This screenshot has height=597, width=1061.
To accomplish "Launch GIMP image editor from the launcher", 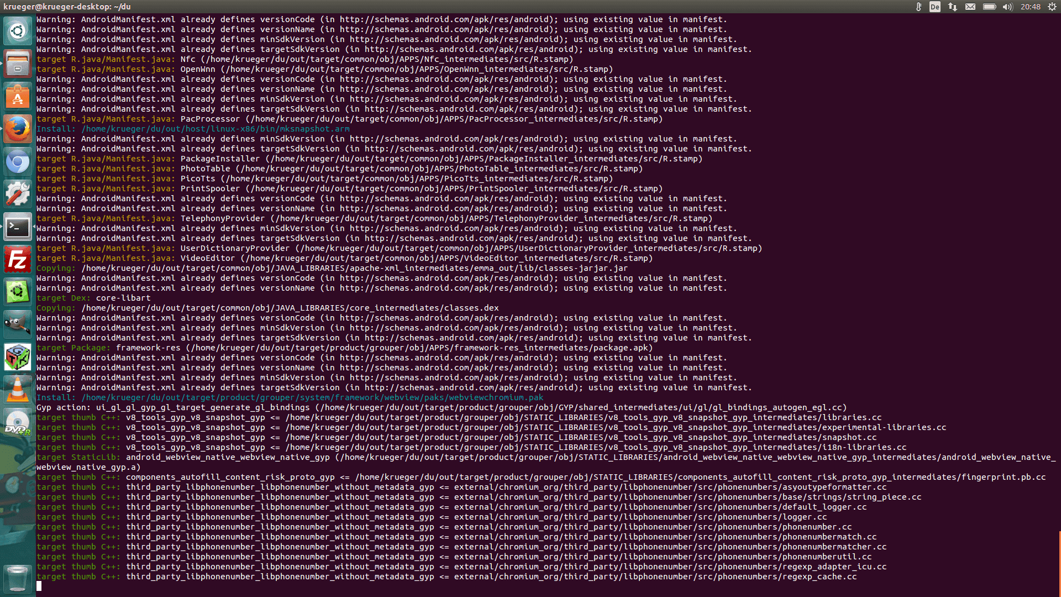I will [x=18, y=325].
